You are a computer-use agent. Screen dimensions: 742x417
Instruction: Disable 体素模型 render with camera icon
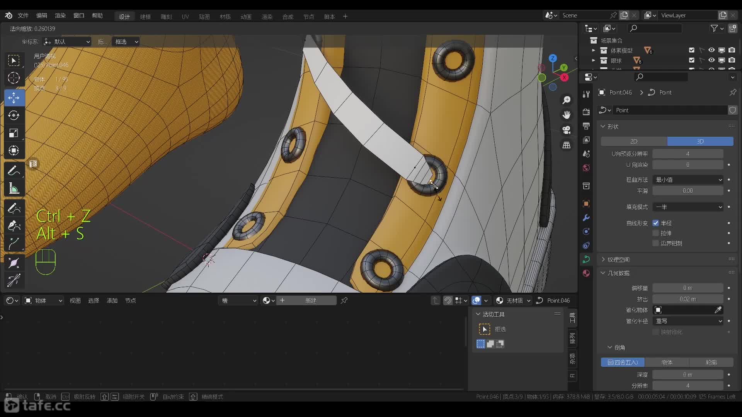tap(732, 50)
